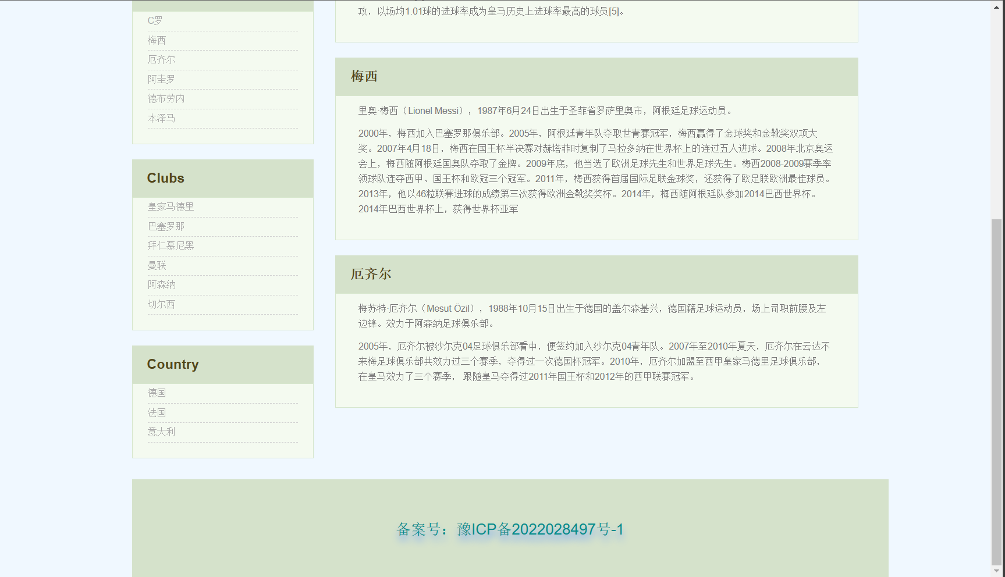Click the scrollbar down arrow

tap(997, 571)
